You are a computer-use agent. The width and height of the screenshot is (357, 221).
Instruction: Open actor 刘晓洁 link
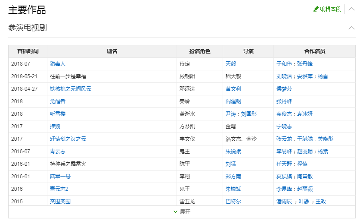click(x=284, y=76)
